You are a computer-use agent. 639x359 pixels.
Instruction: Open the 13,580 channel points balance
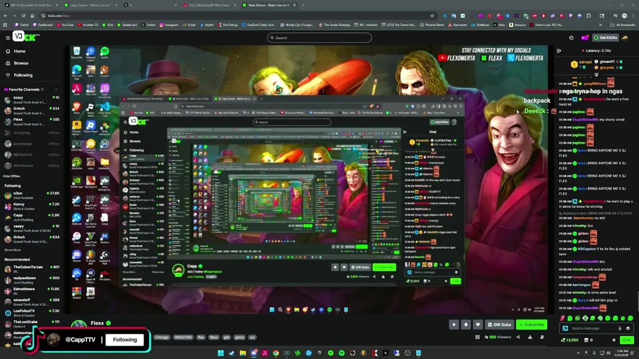(x=570, y=340)
